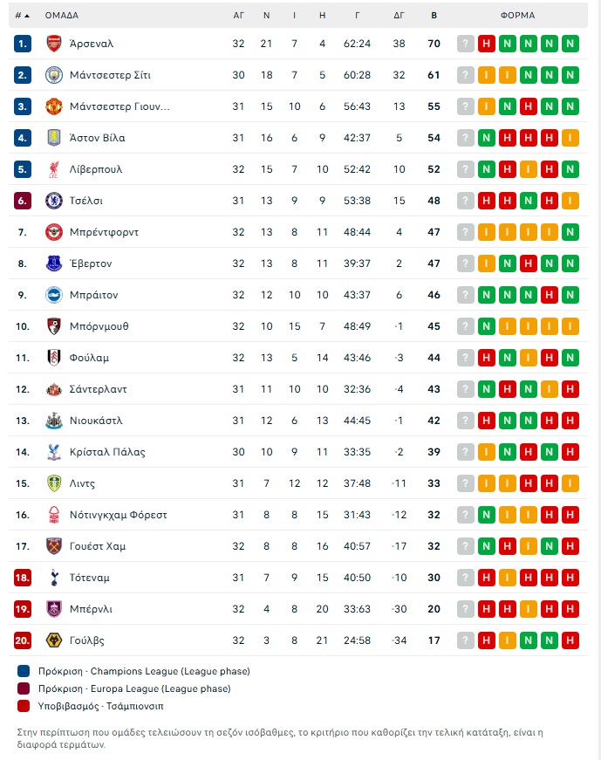Sort by the points Β column header
Screen dimensions: 601x760
tap(434, 16)
